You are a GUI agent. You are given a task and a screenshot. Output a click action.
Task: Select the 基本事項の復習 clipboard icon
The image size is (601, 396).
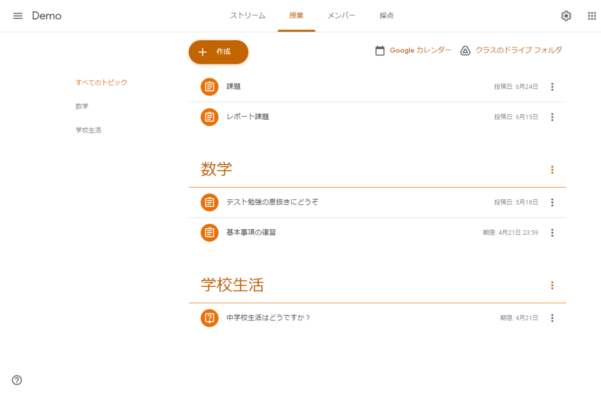point(209,232)
